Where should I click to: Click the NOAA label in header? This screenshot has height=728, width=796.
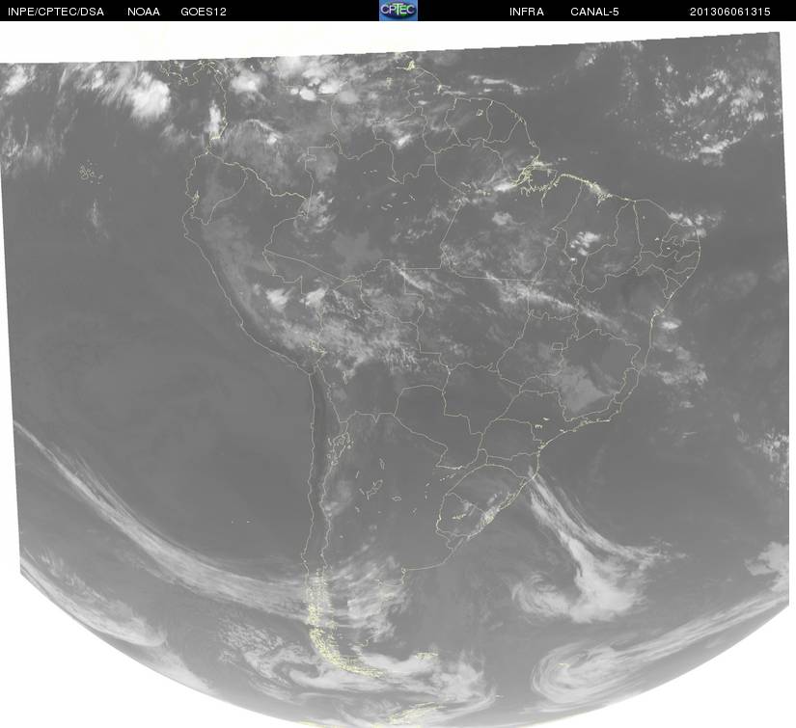(144, 12)
